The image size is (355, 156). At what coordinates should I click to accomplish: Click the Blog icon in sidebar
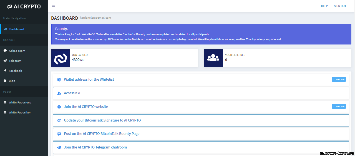[5, 81]
